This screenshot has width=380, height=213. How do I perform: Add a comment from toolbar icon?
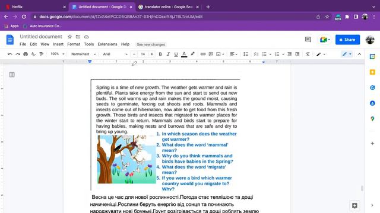(x=211, y=54)
